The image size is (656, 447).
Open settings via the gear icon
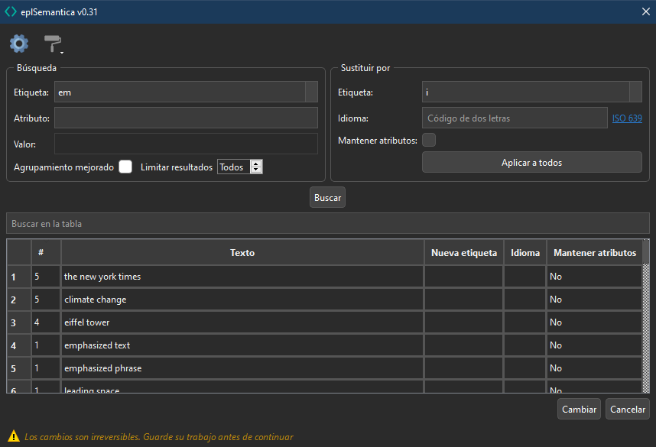tap(18, 44)
